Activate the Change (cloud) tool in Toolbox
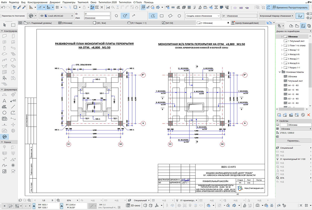312x210 pixels. (x=4, y=137)
